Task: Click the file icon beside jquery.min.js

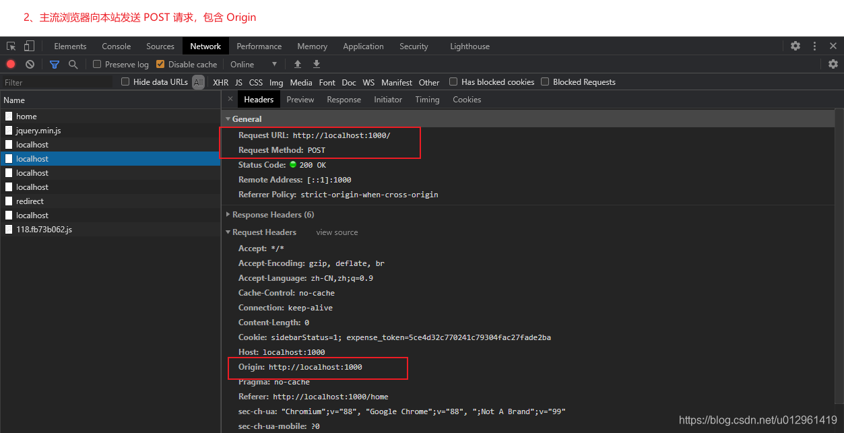Action: [9, 130]
